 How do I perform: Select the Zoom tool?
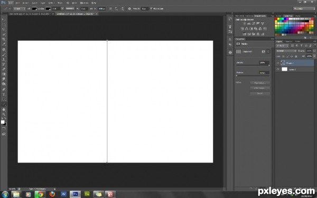point(4,114)
